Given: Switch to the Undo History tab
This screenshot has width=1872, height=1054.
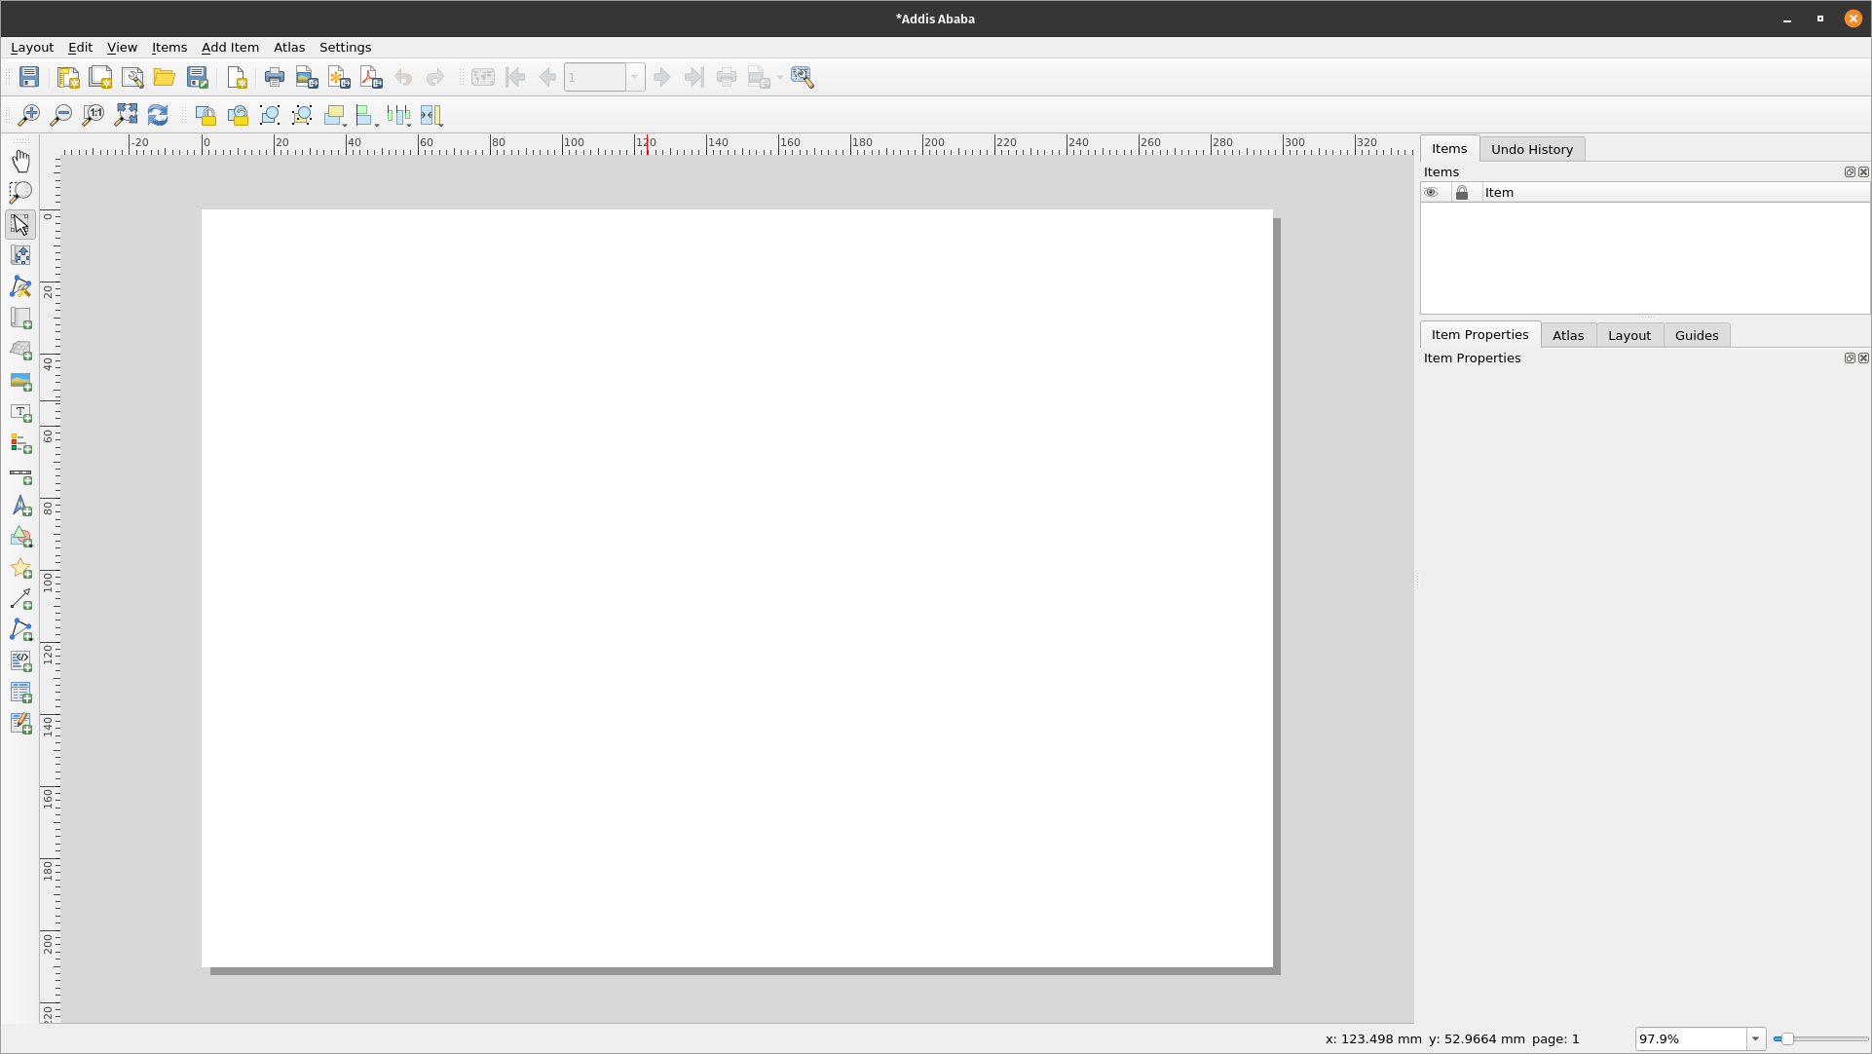Looking at the screenshot, I should tap(1532, 149).
